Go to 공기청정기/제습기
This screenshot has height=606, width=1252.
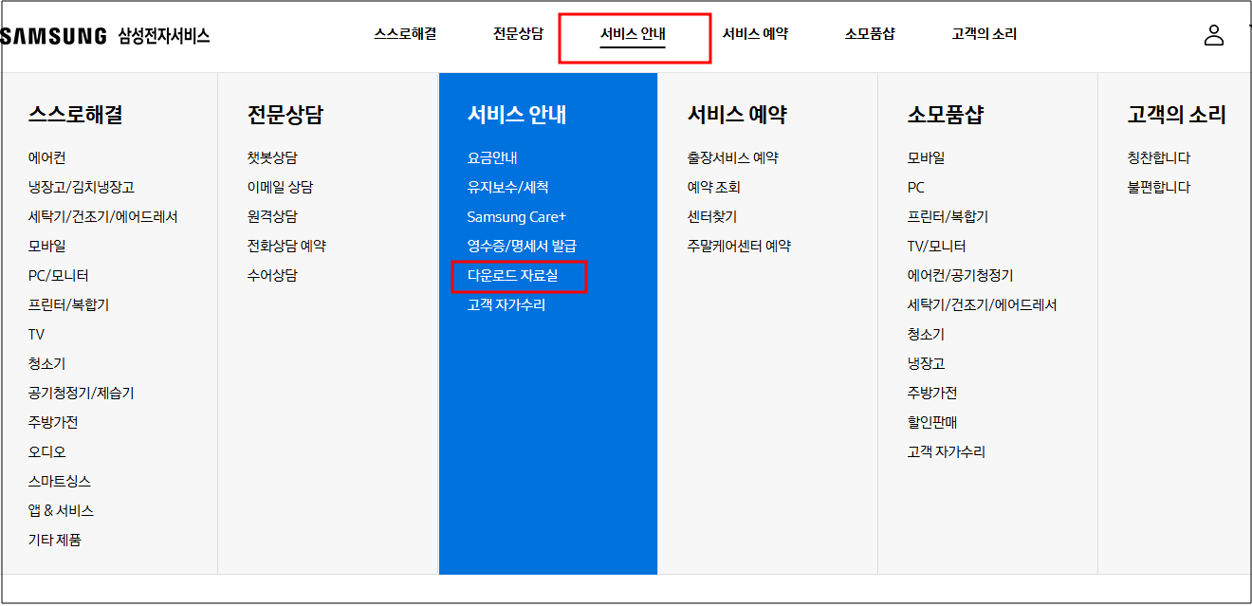(82, 394)
